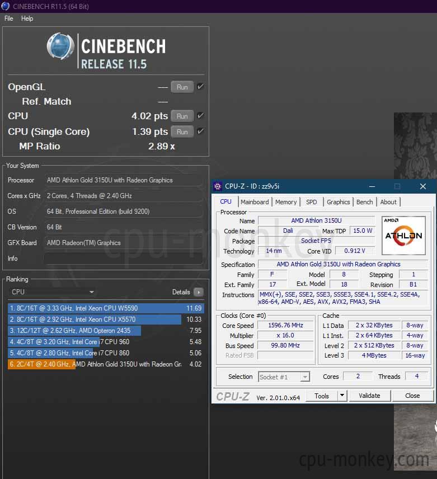Click the Close button in CPU-Z
437x479 pixels.
tap(412, 396)
